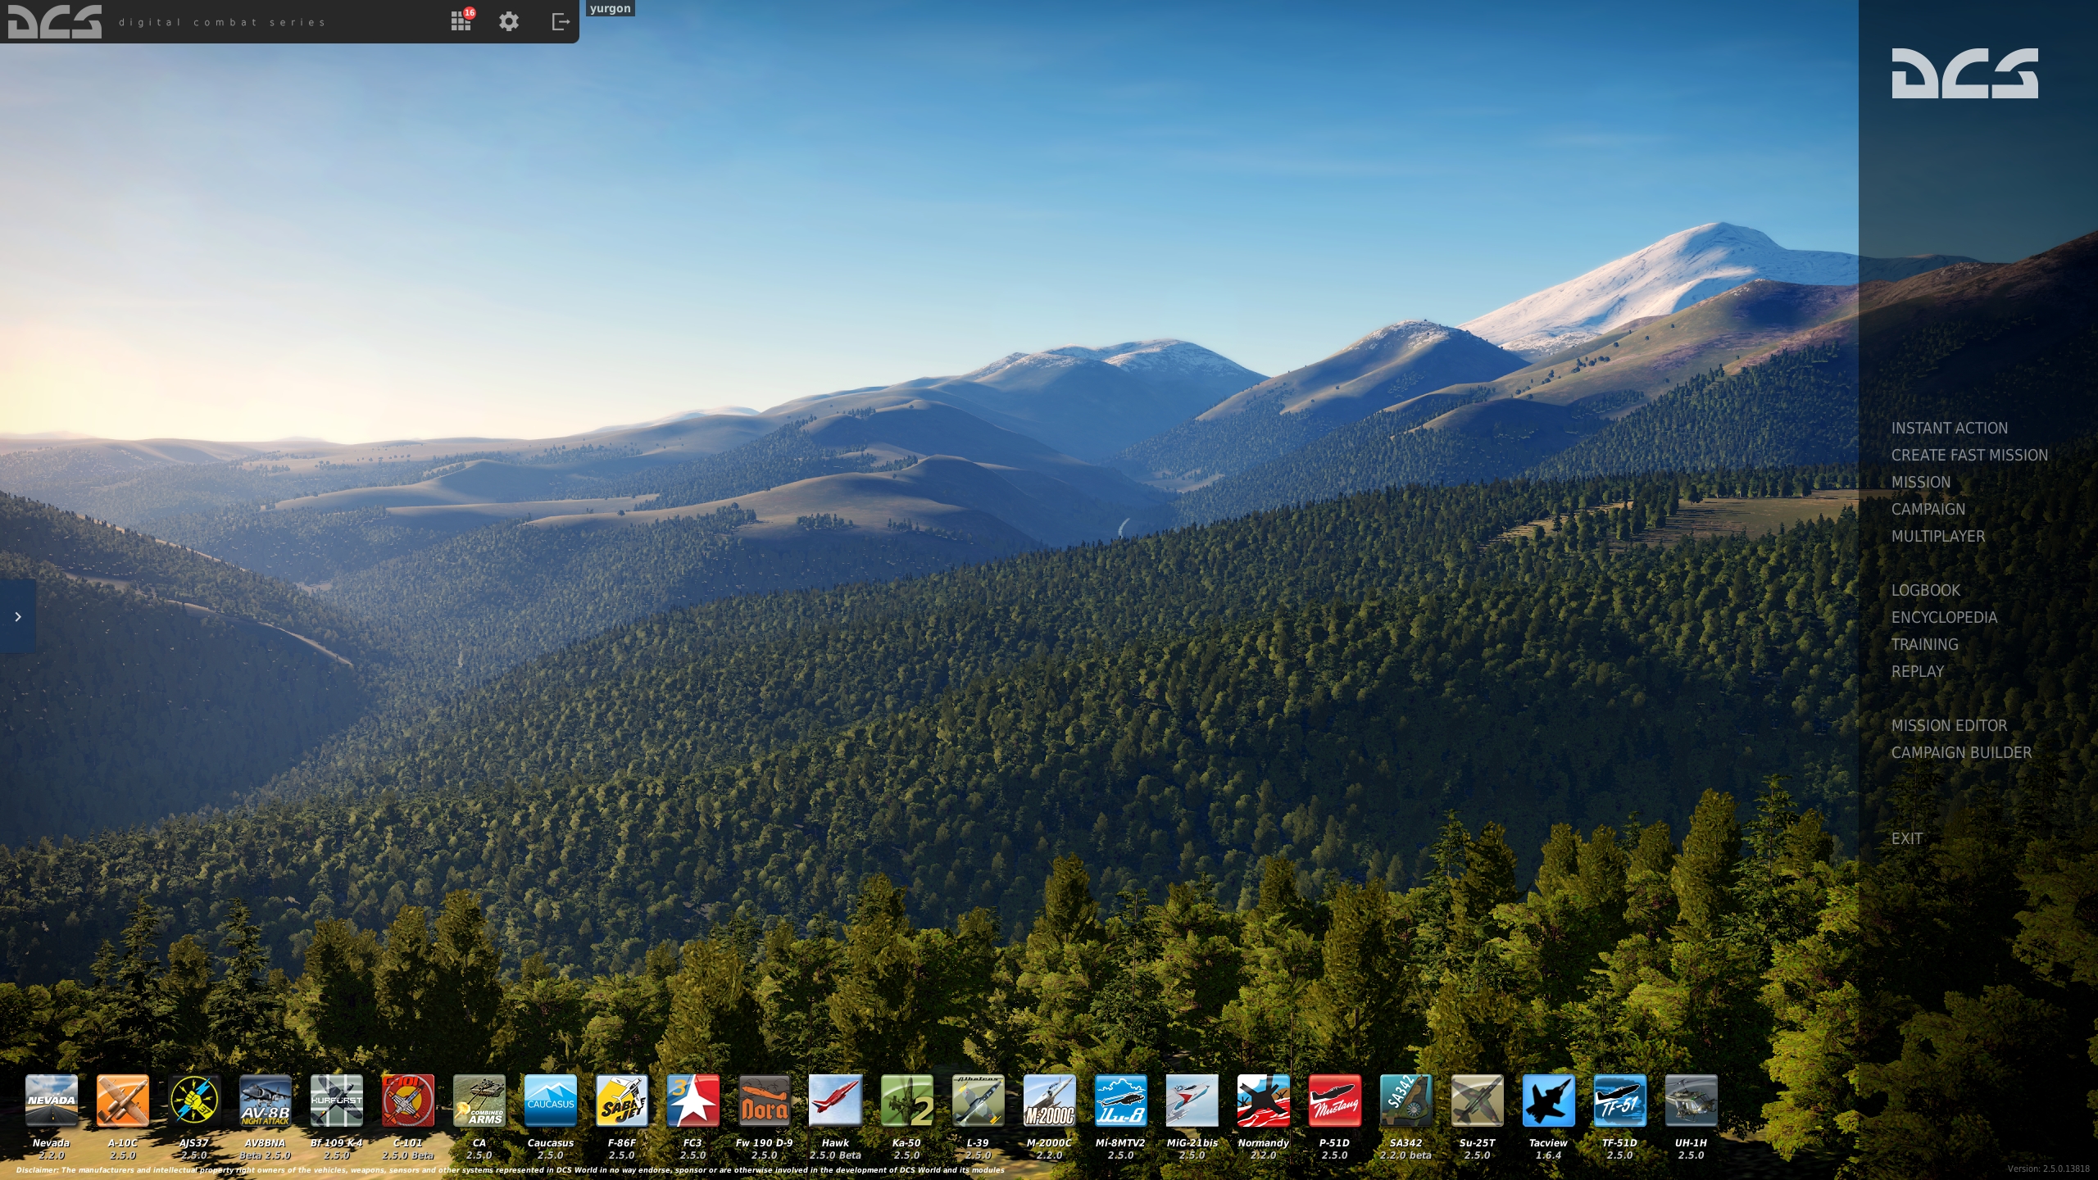This screenshot has width=2098, height=1180.
Task: Open the DCS Module Manager
Action: pyautogui.click(x=460, y=20)
